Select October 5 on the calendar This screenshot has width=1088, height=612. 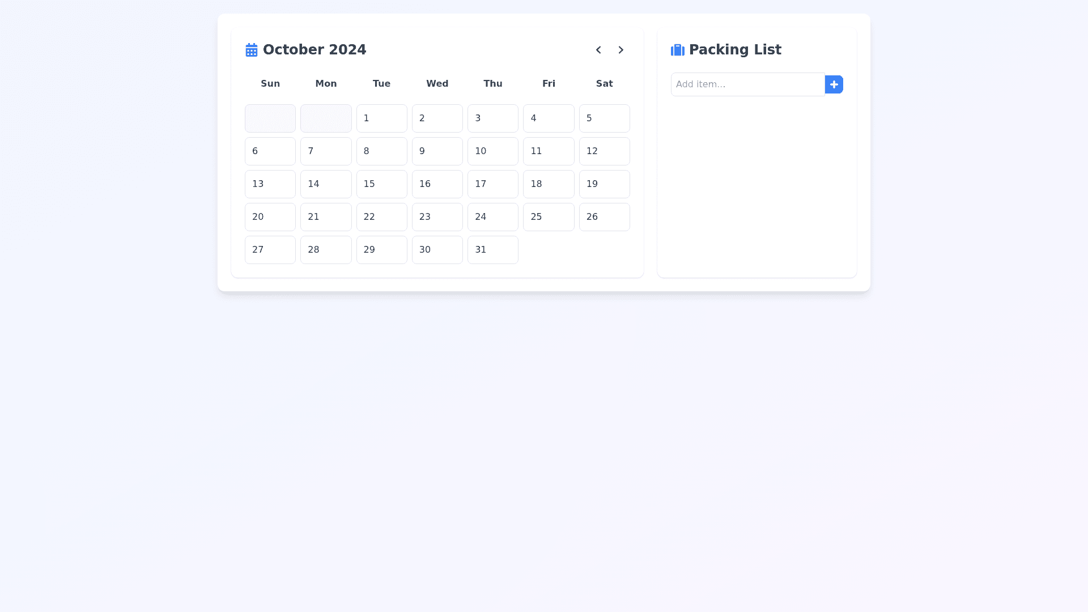[604, 118]
